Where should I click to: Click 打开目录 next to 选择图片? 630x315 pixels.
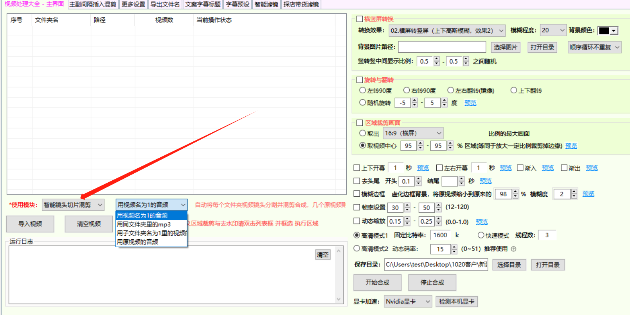point(542,47)
